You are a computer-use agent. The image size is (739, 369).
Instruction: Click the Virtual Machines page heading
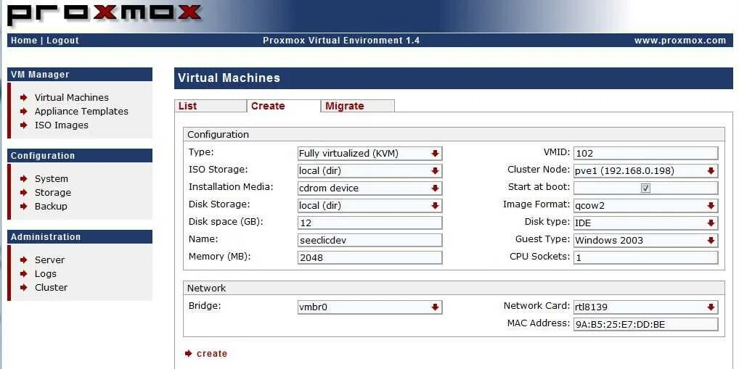point(229,78)
